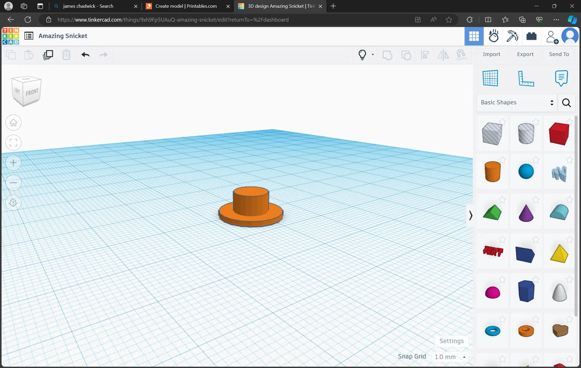Select the orange Cylinder shape thumbnail
Image resolution: width=581 pixels, height=368 pixels.
coord(492,171)
